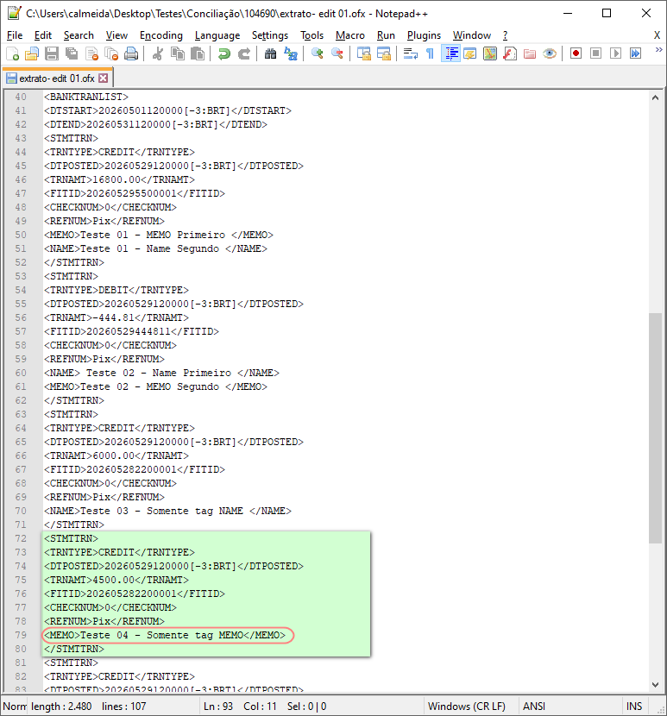The width and height of the screenshot is (667, 716).
Task: Click the scrollbar down arrow
Action: [x=655, y=684]
